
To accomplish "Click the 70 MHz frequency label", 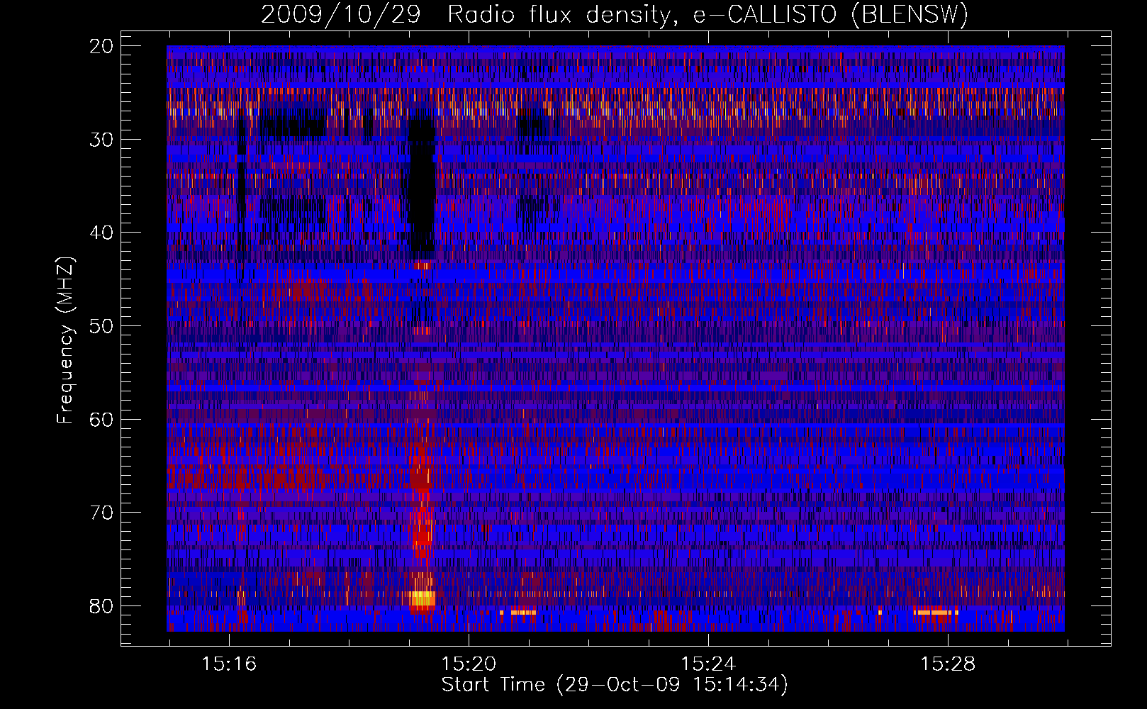I will [x=101, y=513].
